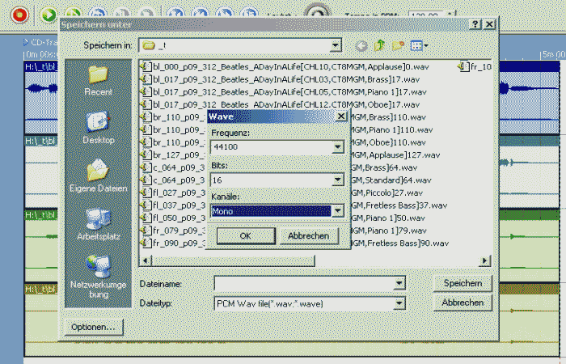The width and height of the screenshot is (566, 364).
Task: Click OK in the Wave dialog
Action: [x=245, y=235]
